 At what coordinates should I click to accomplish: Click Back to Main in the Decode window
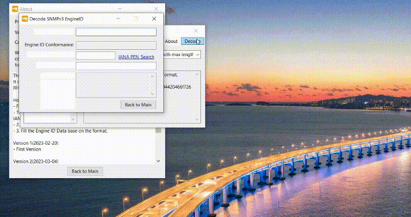pos(138,105)
